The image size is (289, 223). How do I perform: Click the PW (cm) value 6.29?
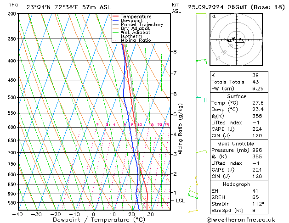point(258,89)
